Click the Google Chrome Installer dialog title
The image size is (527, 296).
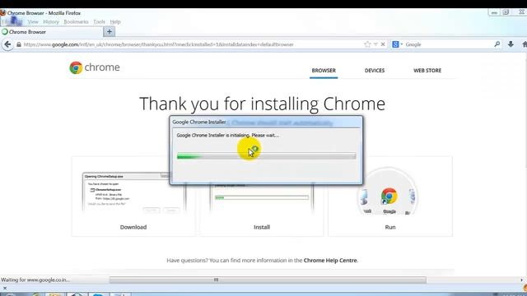[x=199, y=123]
